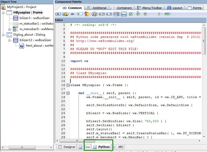Collapse the Diglog_about Dialog node
Viewport: 207px width, 152px height.
point(3,35)
